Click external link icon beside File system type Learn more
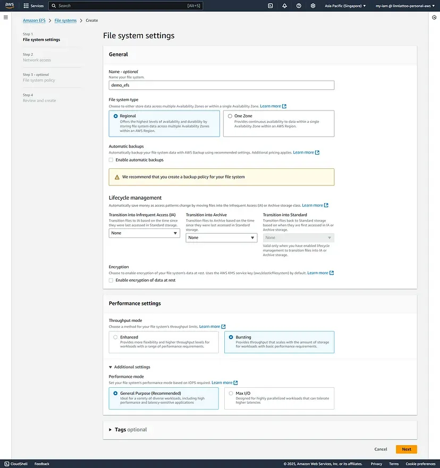The height and width of the screenshot is (468, 440). [284, 106]
